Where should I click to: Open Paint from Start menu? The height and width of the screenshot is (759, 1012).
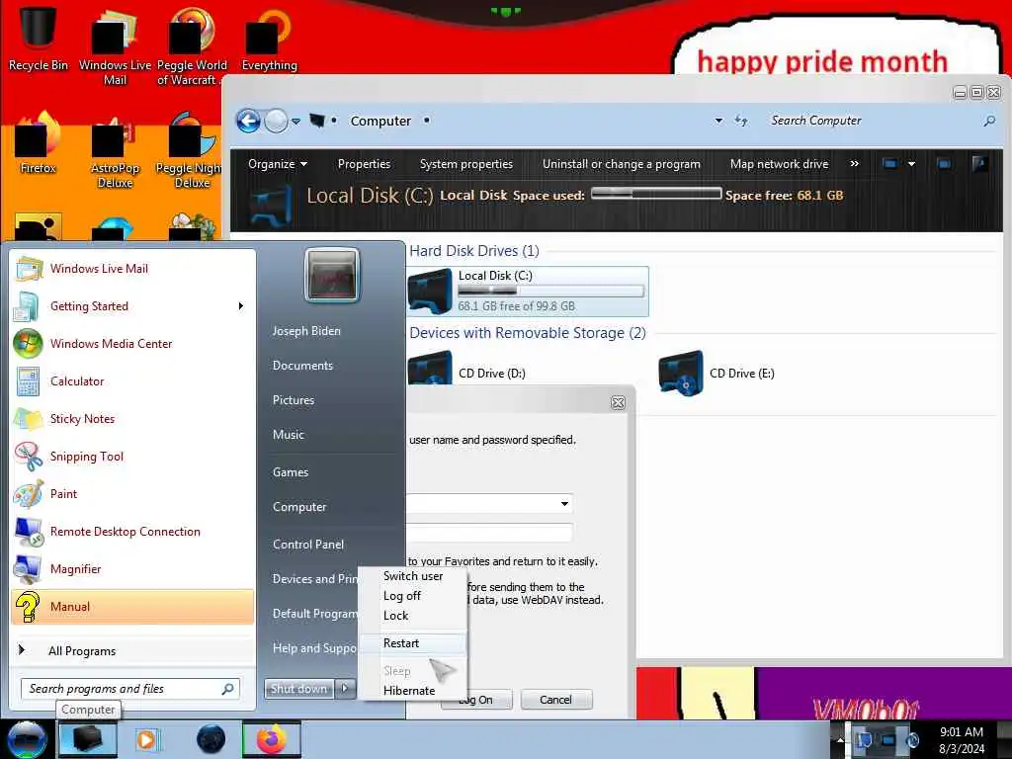tap(133, 494)
